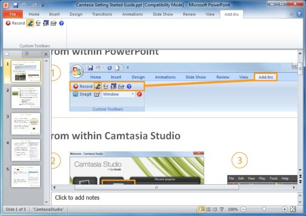The image size is (306, 216).
Task: Select slide 1 thumbnail
Action: (26, 71)
